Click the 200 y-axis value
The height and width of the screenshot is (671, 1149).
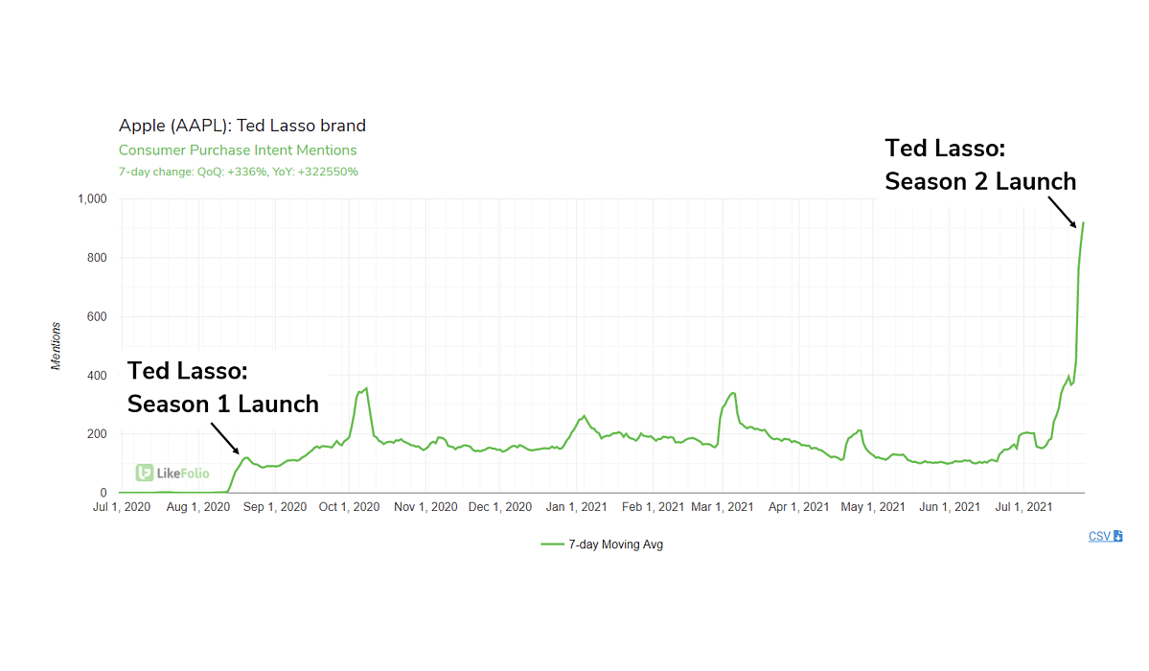(97, 434)
